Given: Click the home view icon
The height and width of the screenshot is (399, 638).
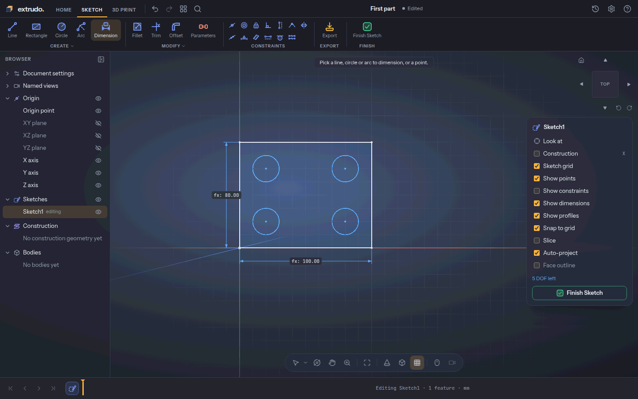Looking at the screenshot, I should coord(581,60).
